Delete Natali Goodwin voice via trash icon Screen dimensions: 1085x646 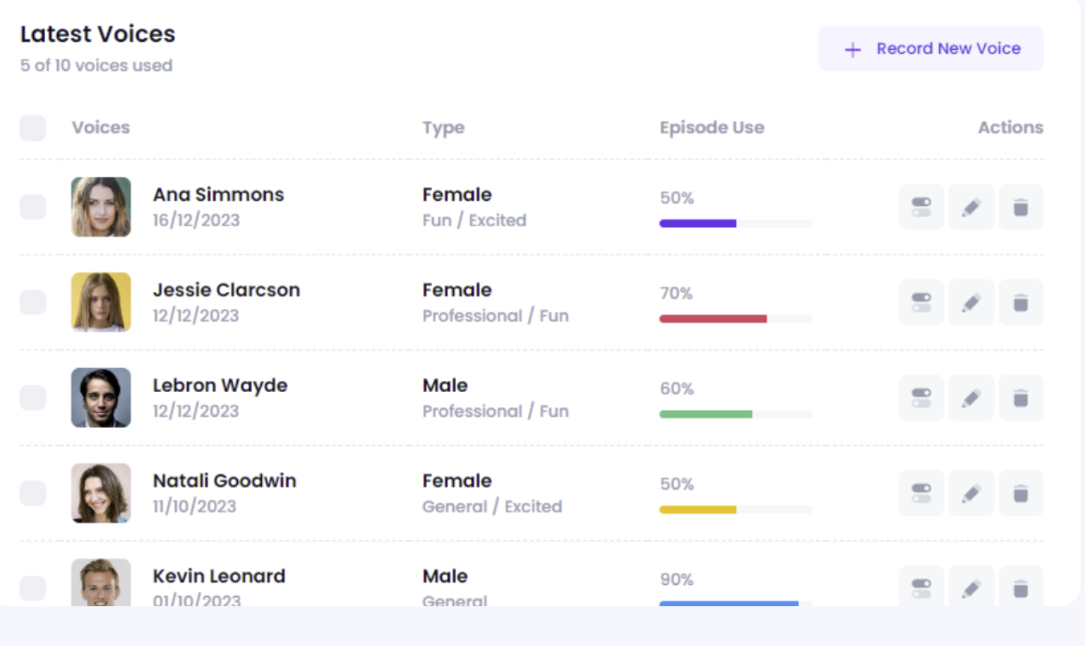click(1020, 493)
